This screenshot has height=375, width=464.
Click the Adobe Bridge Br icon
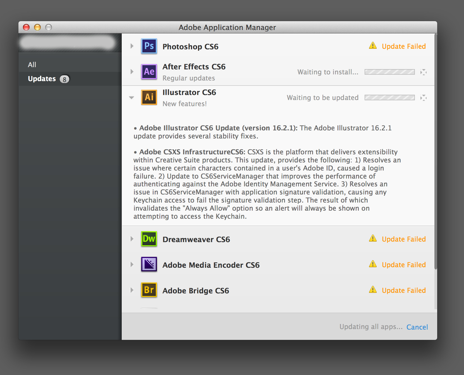coord(149,290)
